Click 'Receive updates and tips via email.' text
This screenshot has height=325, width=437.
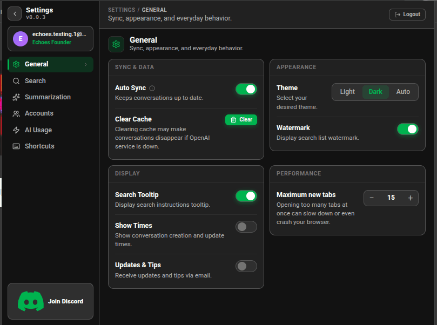tap(163, 275)
